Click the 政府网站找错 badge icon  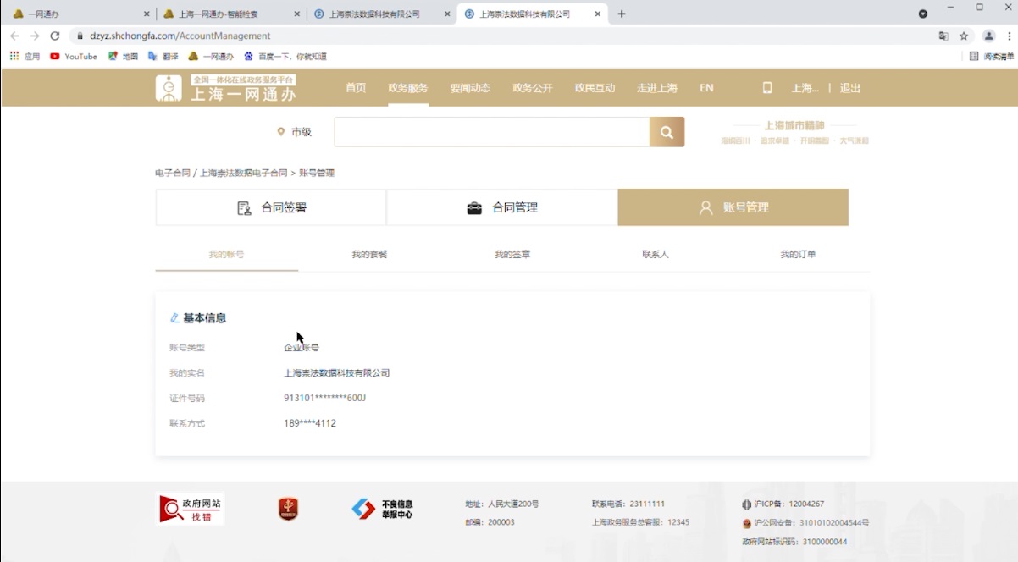coord(191,509)
